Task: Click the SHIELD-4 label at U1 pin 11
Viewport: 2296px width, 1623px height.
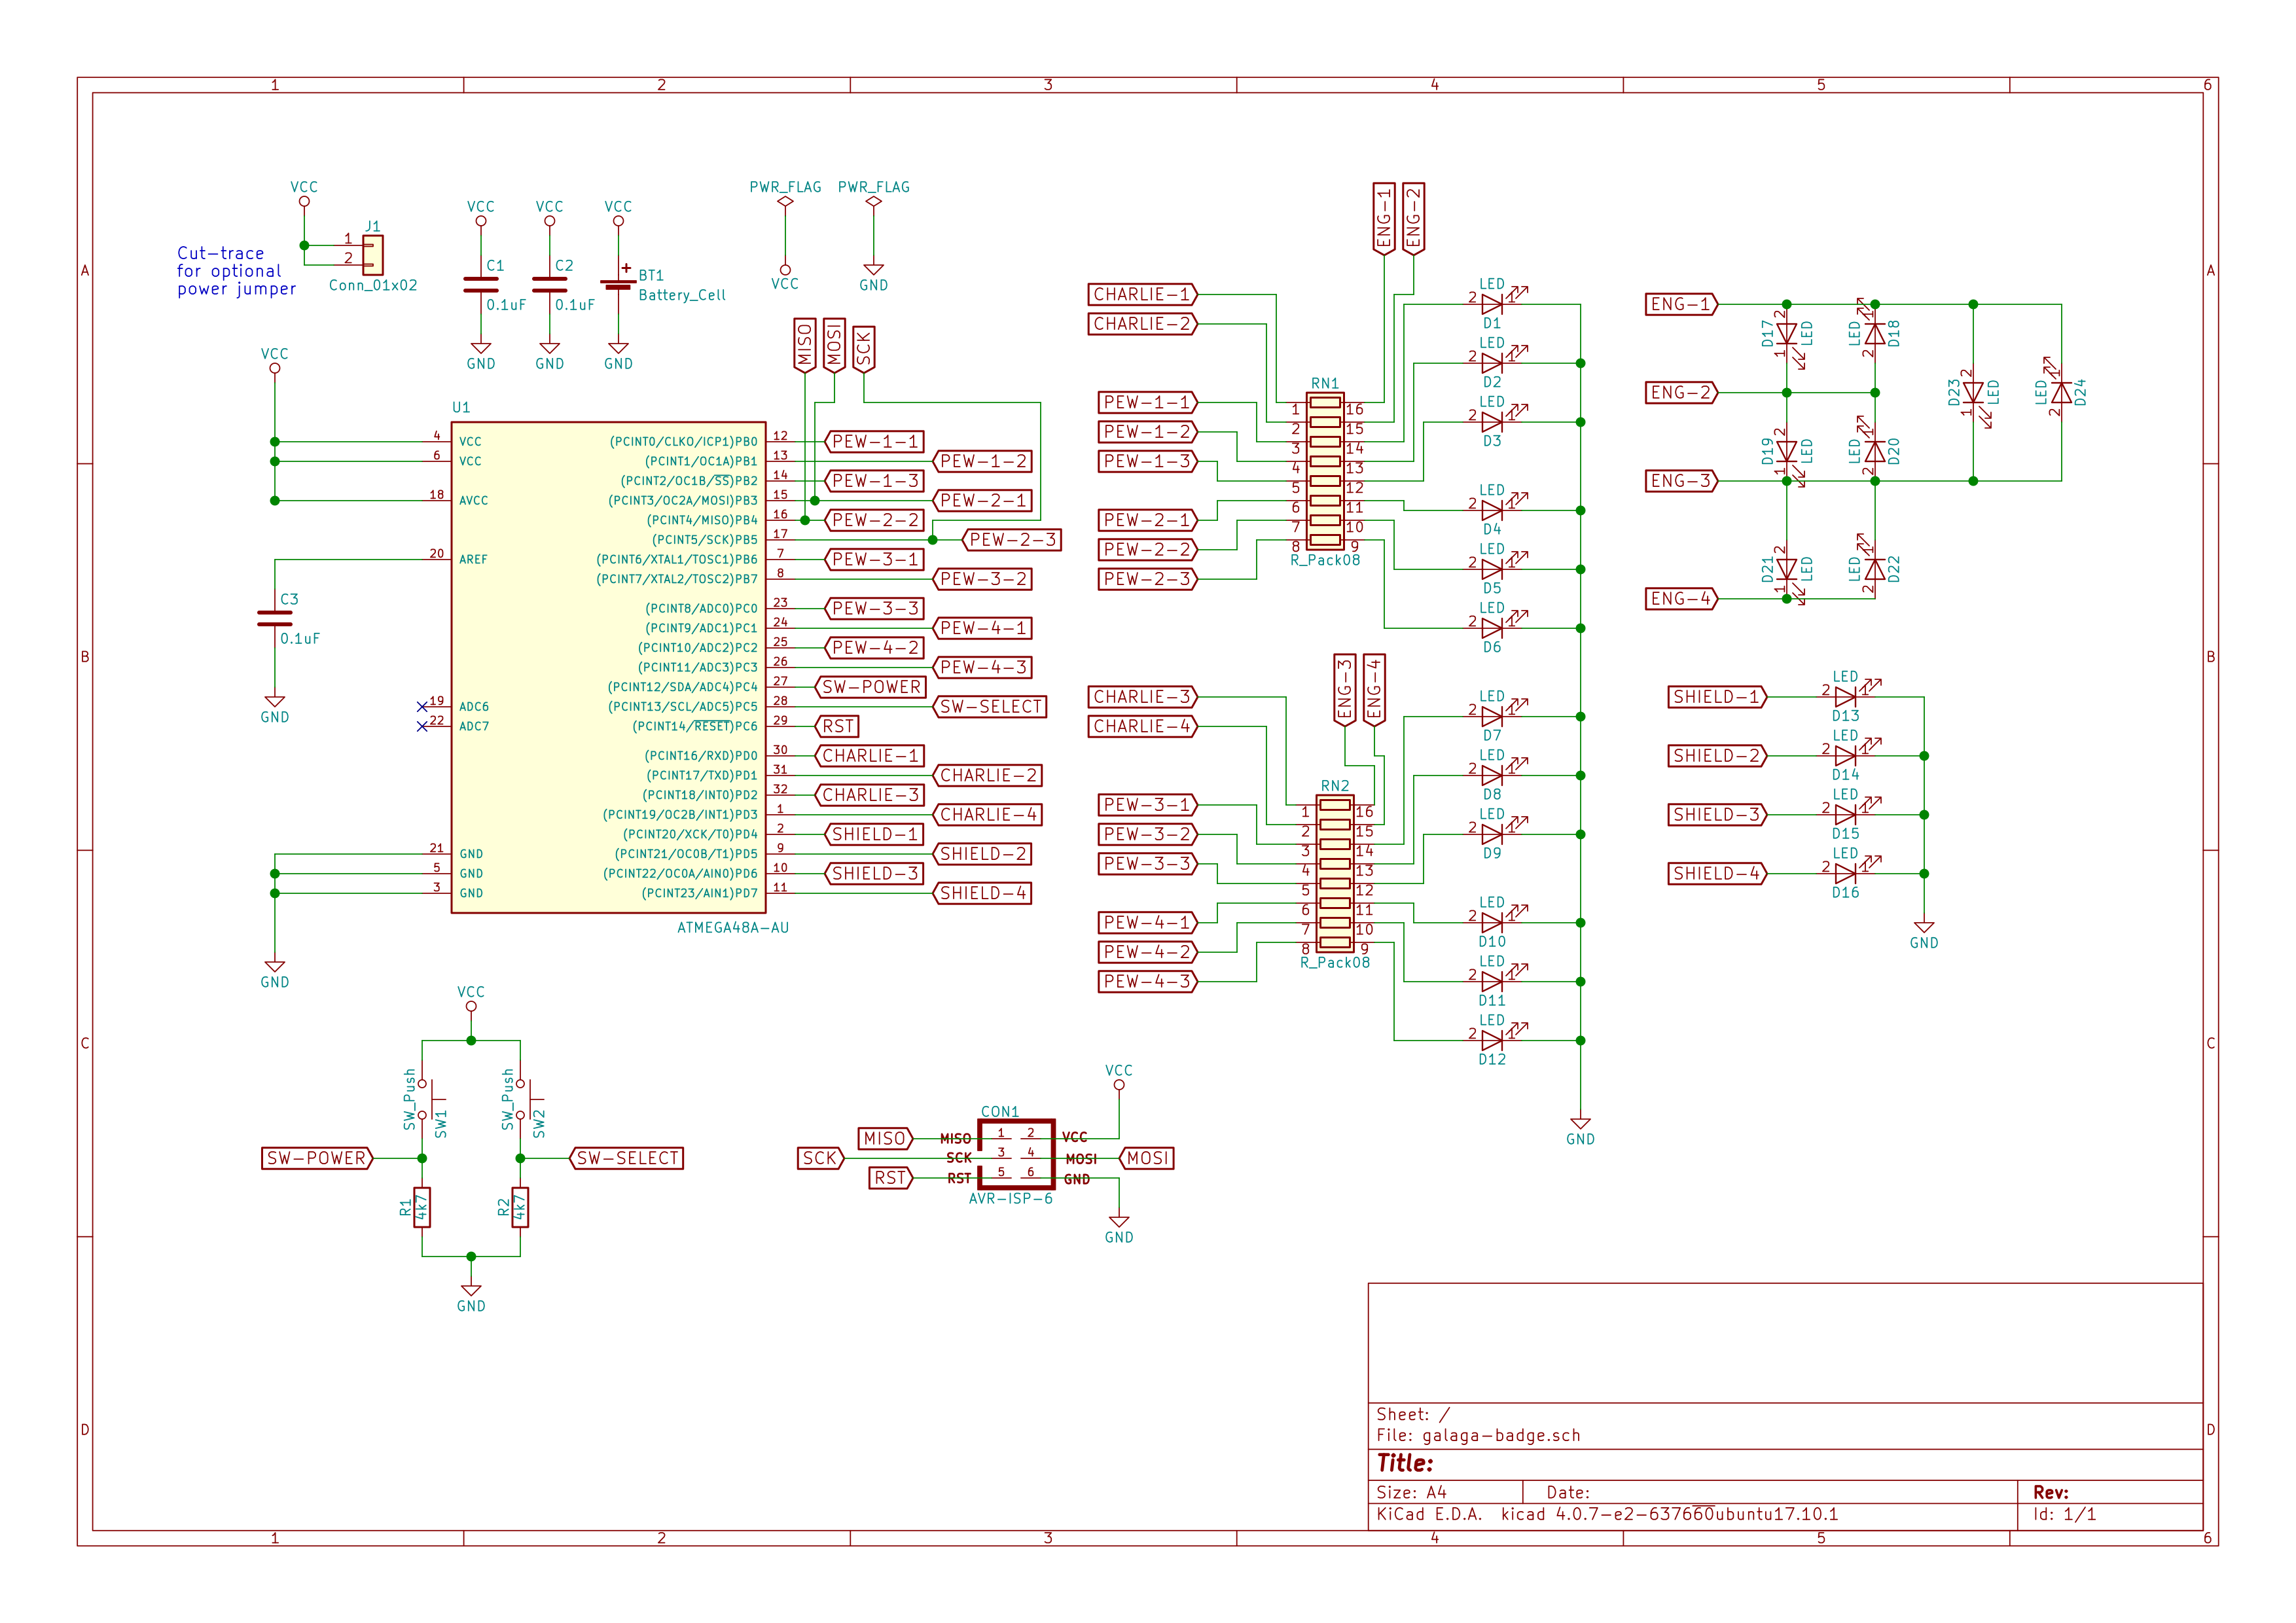Action: tap(982, 893)
